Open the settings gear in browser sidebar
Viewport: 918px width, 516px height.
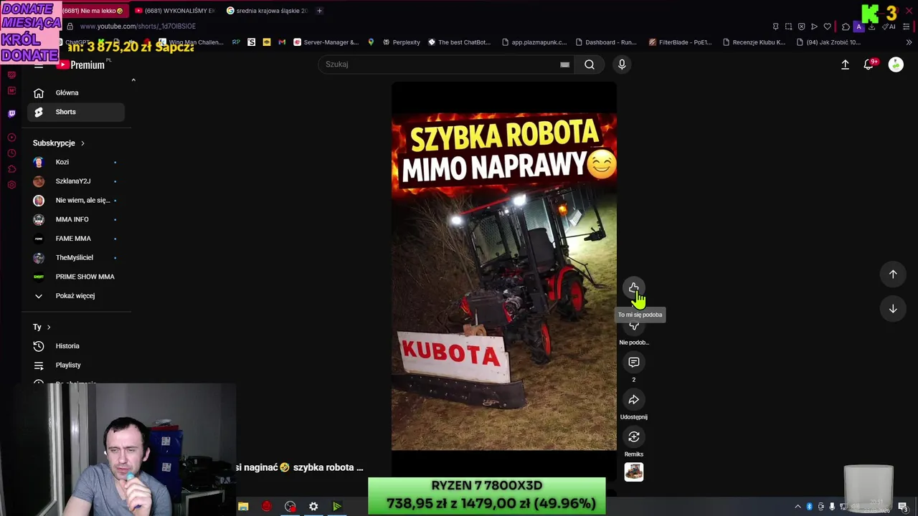click(11, 185)
